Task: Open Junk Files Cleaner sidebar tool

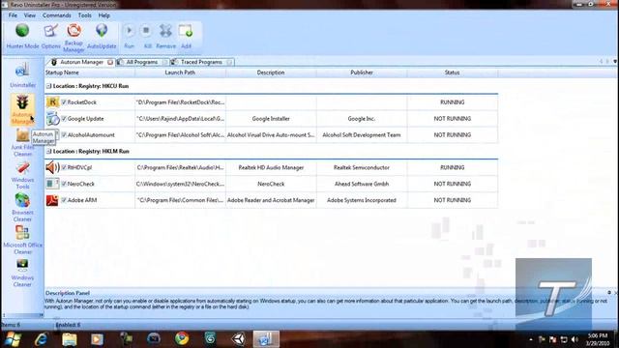Action: (x=22, y=143)
